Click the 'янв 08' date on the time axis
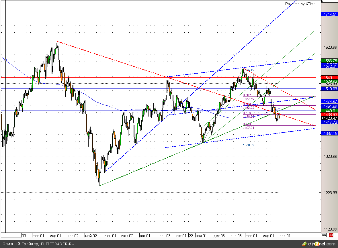This screenshot has height=248, width=338. (236, 236)
